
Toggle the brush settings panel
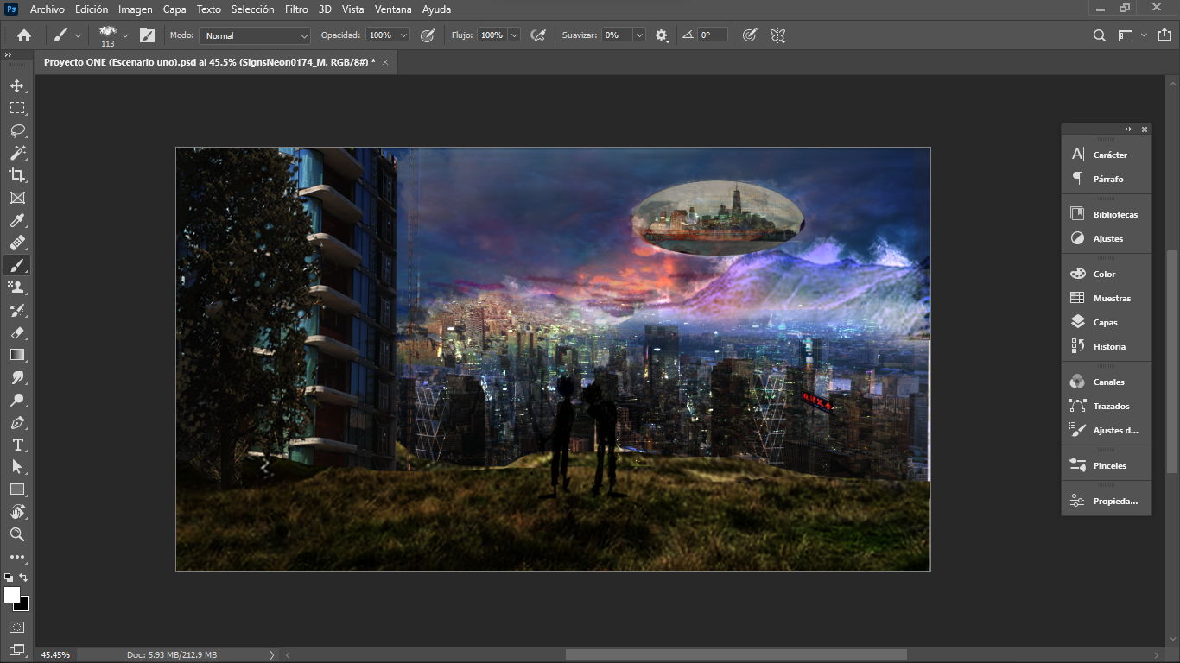147,35
